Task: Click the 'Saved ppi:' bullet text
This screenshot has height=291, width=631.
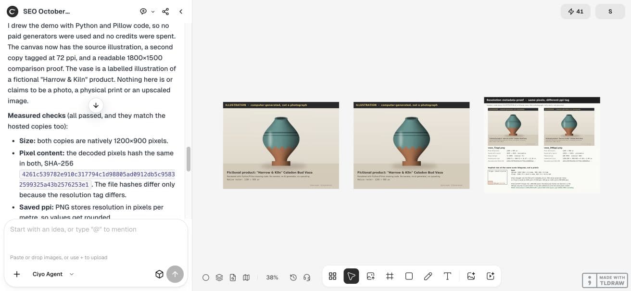Action: click(37, 207)
